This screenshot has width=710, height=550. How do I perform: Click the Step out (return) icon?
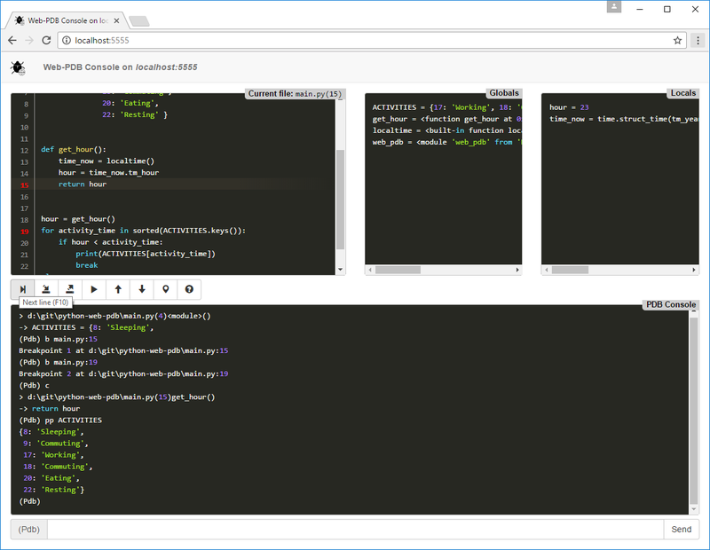pyautogui.click(x=70, y=289)
